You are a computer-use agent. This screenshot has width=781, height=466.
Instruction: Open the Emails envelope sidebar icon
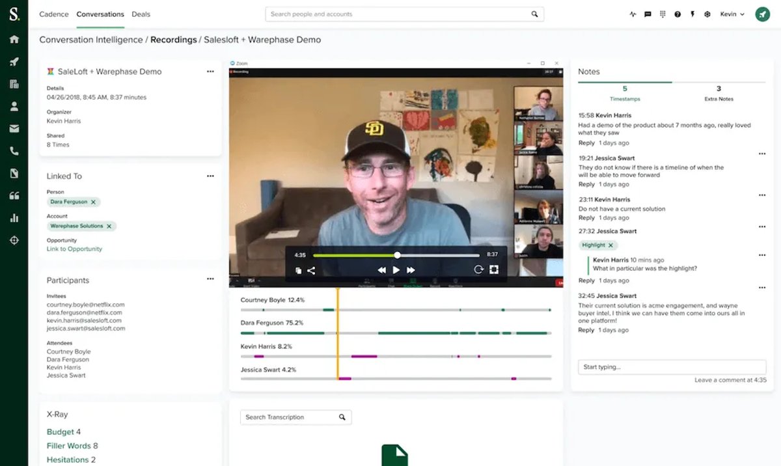click(x=14, y=129)
